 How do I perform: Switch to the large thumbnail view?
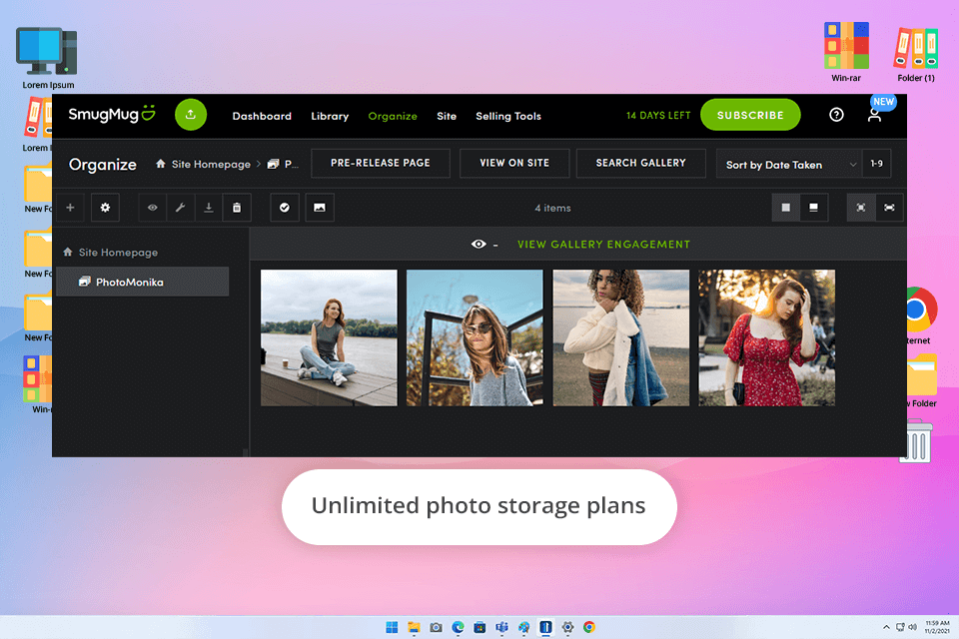[814, 208]
